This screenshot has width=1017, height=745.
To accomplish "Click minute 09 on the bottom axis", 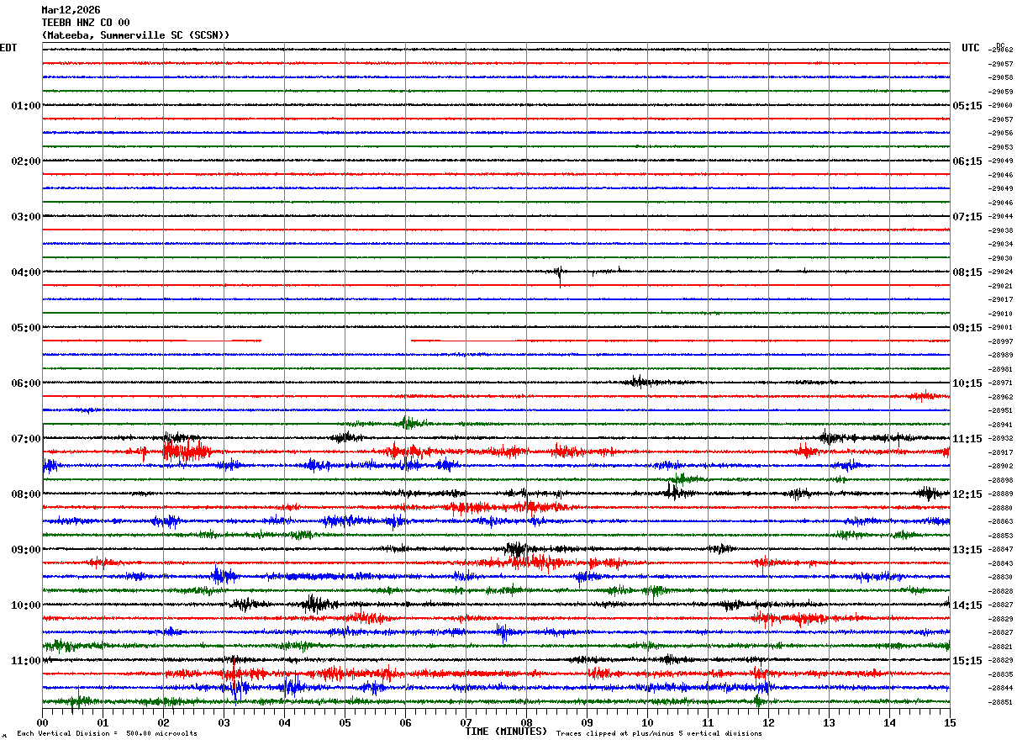I will pos(587,722).
